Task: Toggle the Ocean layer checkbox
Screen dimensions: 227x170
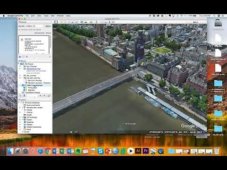Action: click(23, 119)
